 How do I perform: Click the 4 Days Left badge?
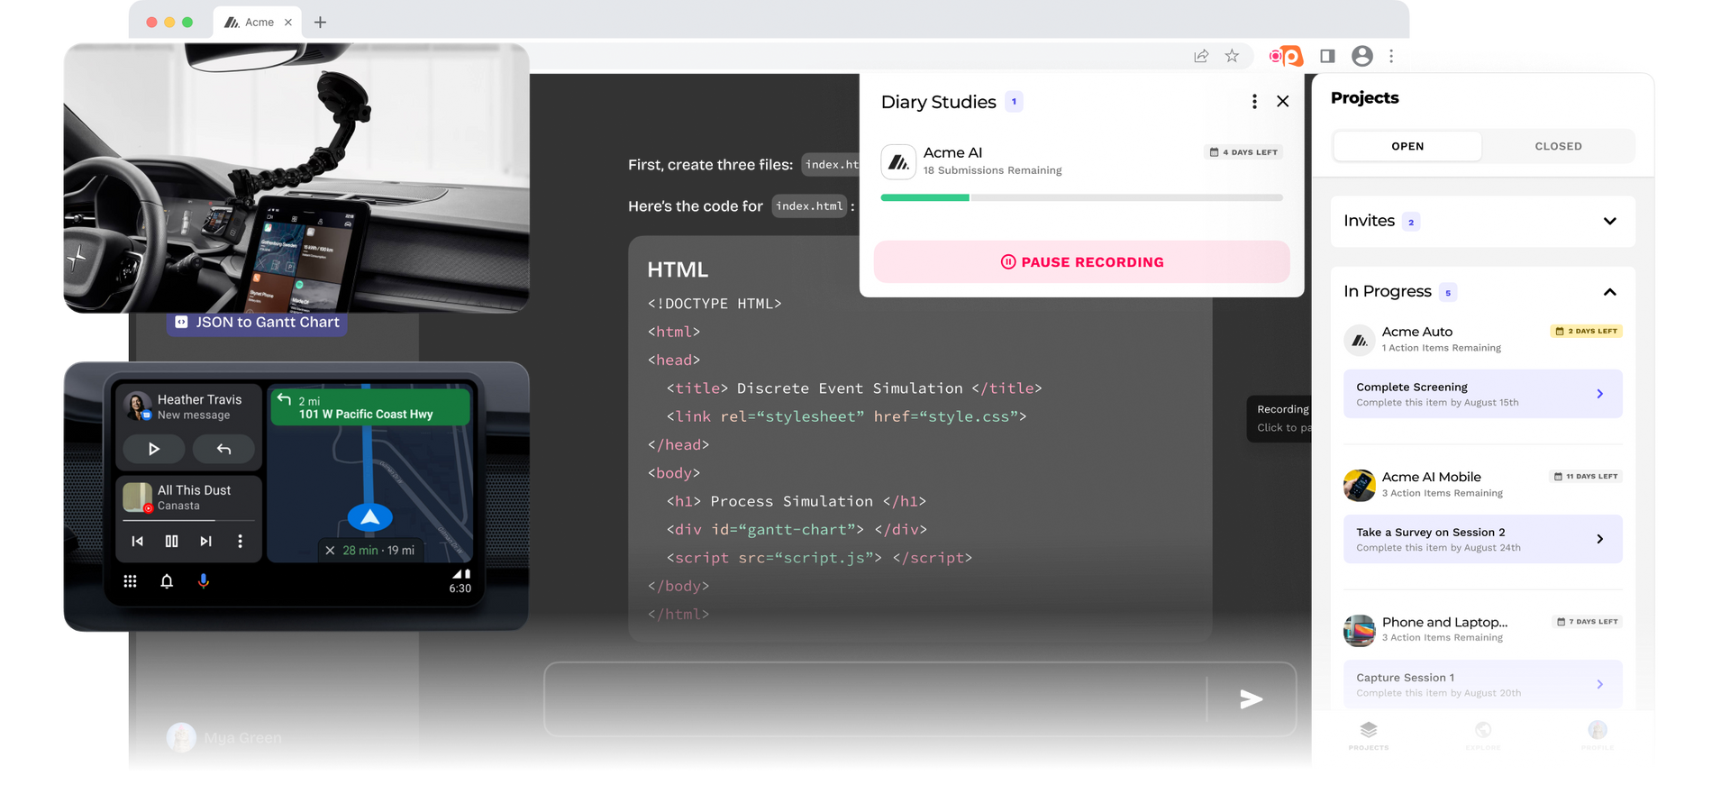tap(1243, 152)
